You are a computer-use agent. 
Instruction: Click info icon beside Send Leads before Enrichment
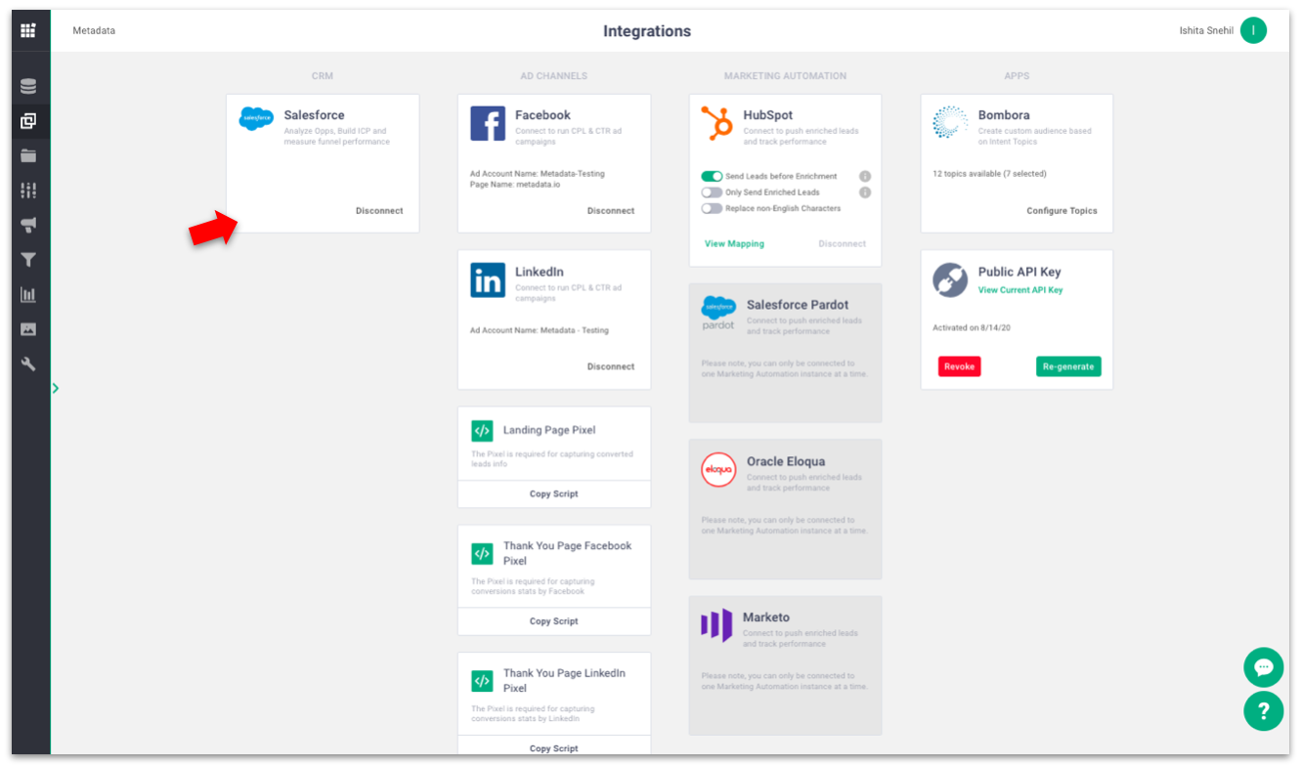pyautogui.click(x=864, y=177)
